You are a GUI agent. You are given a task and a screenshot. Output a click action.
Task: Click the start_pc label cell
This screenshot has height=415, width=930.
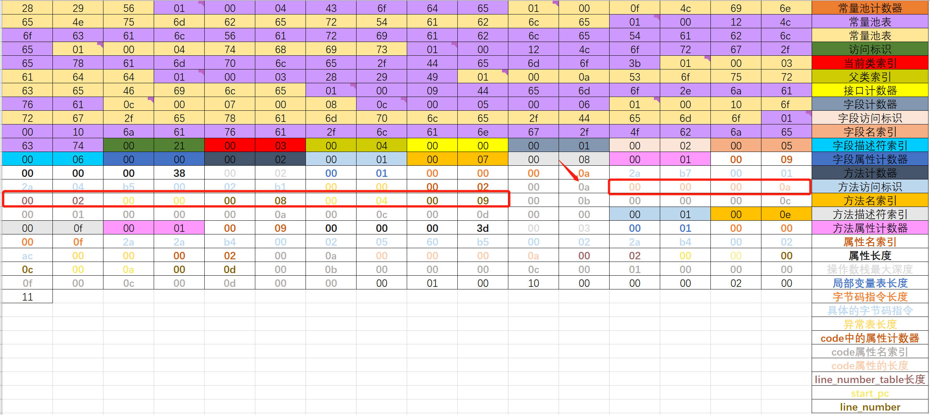870,393
